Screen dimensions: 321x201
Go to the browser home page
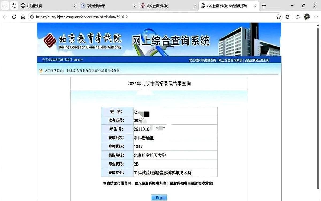[x=23, y=17]
